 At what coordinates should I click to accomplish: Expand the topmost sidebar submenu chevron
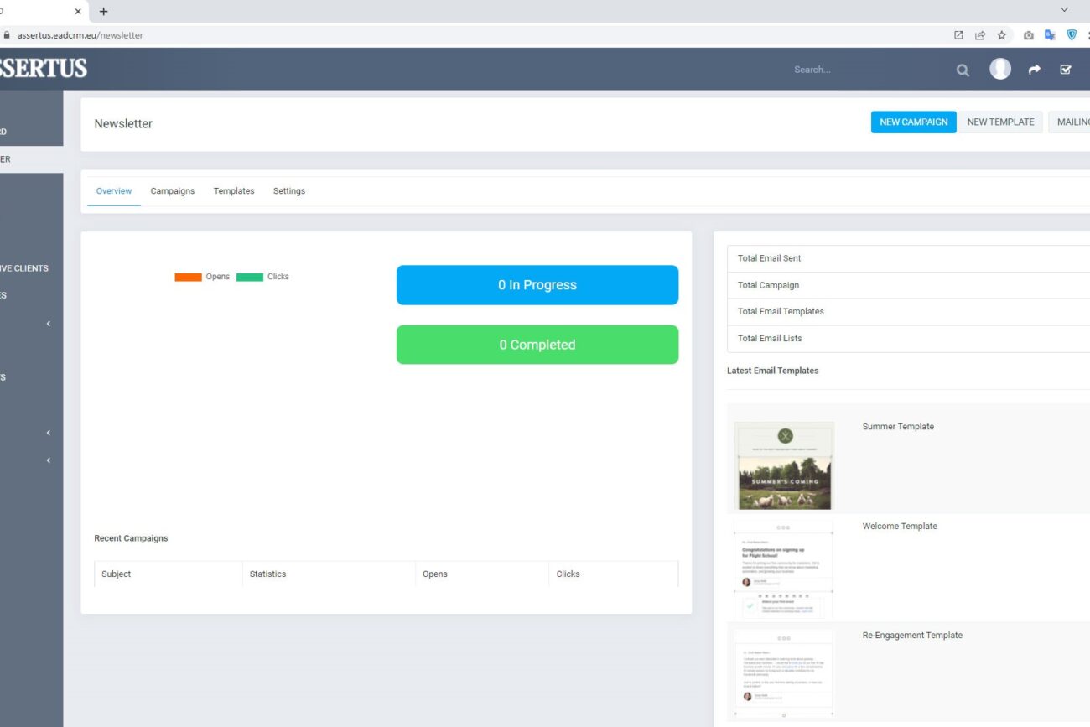coord(49,324)
